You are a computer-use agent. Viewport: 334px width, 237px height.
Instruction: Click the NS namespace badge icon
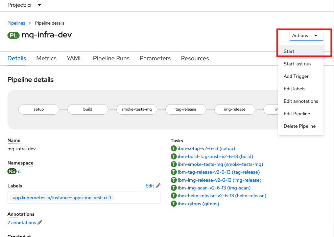point(12,171)
